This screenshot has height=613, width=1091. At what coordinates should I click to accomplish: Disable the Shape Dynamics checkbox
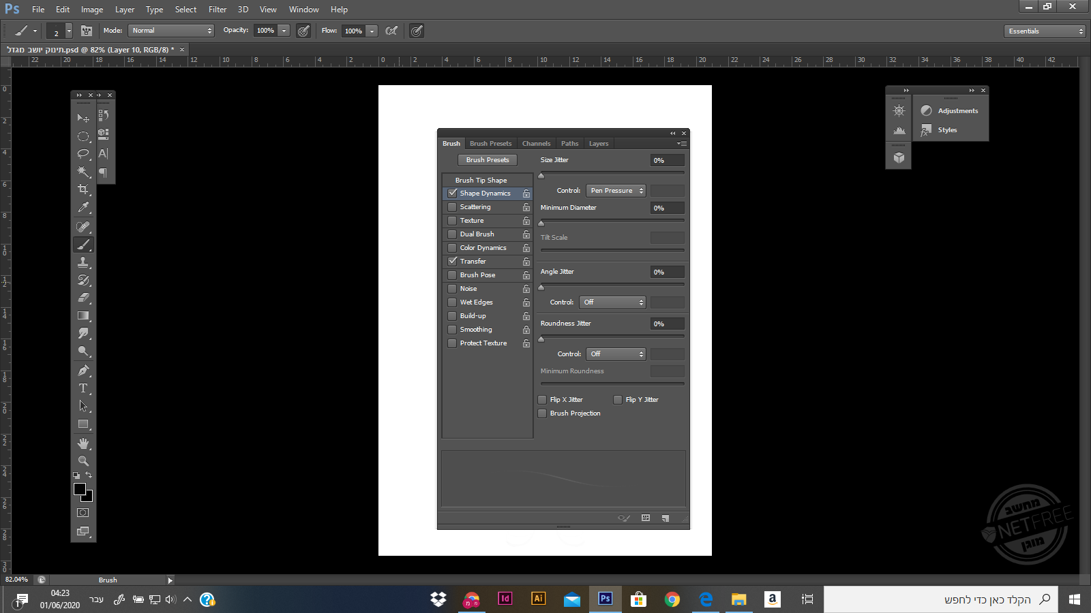tap(452, 193)
